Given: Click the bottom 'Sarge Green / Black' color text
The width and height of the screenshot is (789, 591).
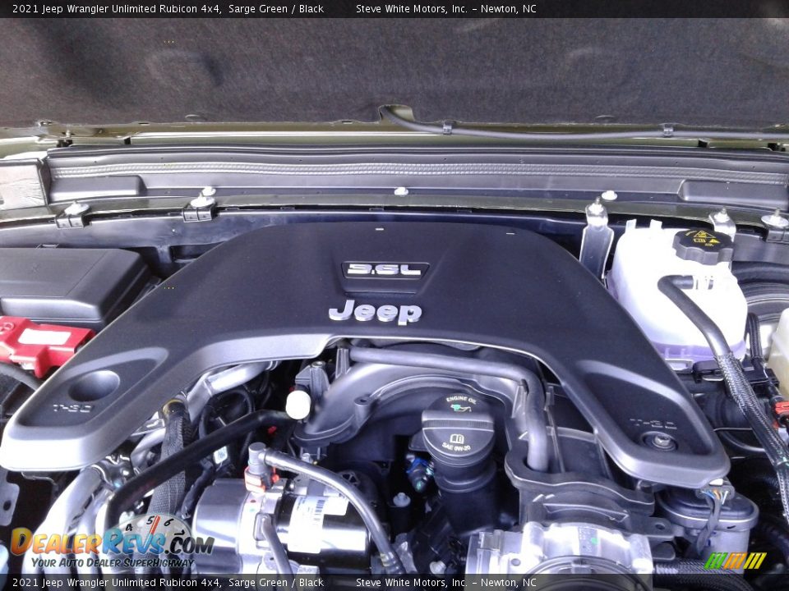Looking at the screenshot, I should click(x=276, y=583).
